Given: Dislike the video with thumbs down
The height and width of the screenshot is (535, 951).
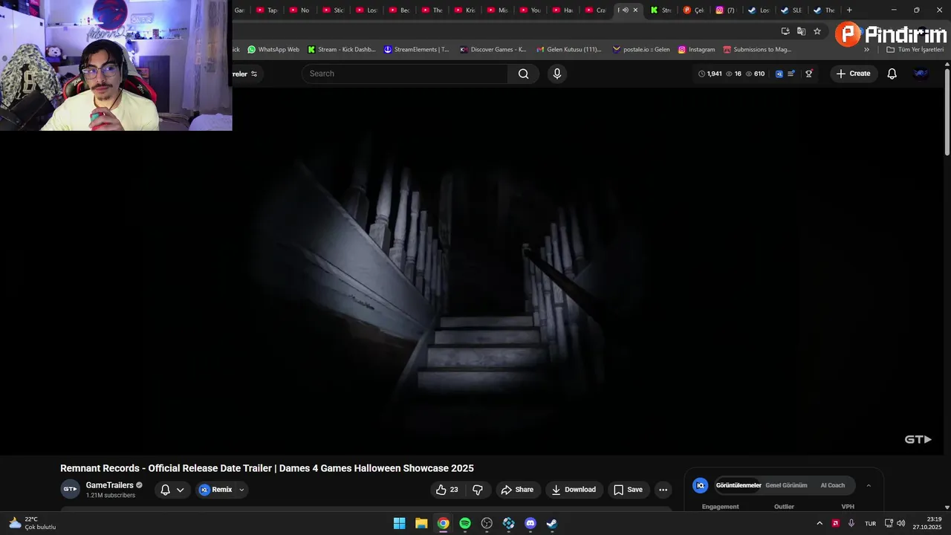Looking at the screenshot, I should pyautogui.click(x=478, y=490).
